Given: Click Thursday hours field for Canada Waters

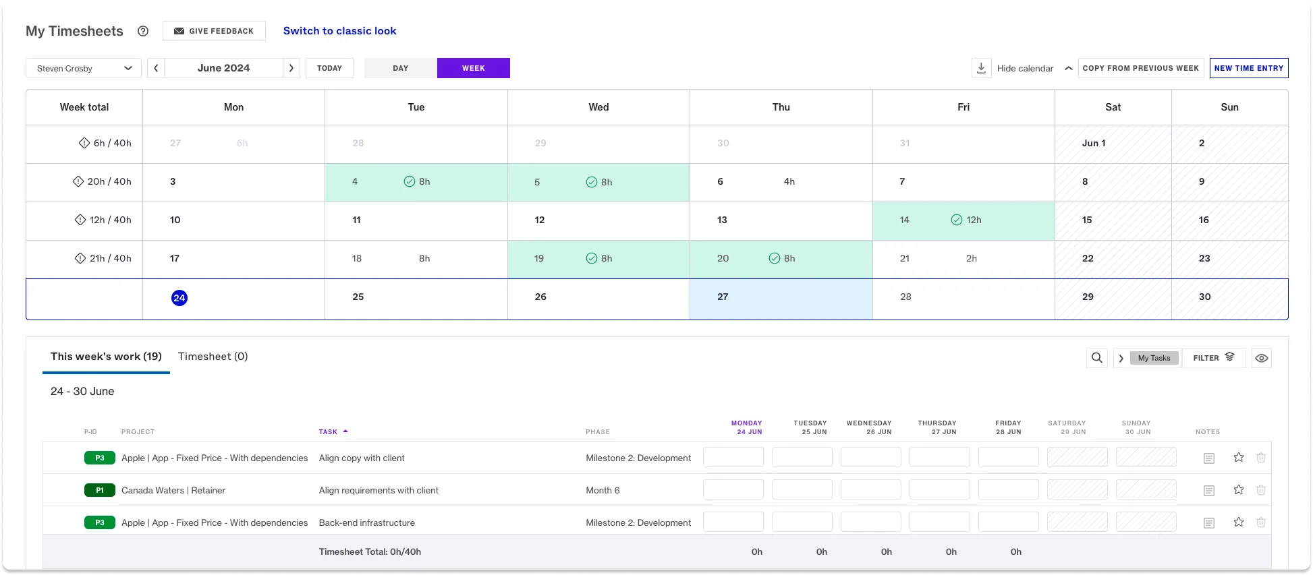Looking at the screenshot, I should coord(940,489).
